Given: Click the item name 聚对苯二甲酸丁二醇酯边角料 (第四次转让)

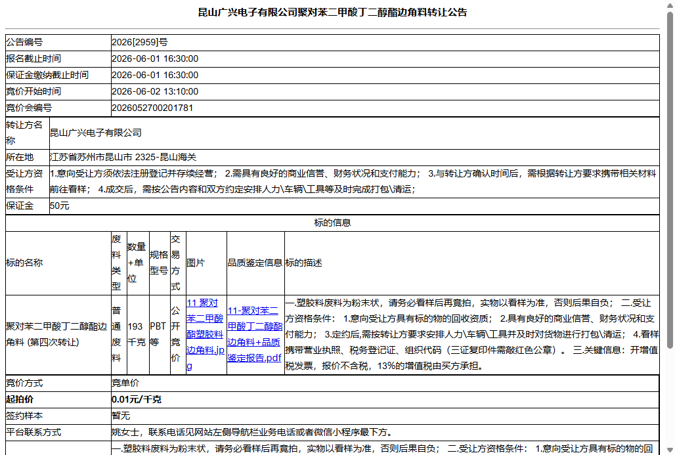Looking at the screenshot, I should click(x=56, y=334).
